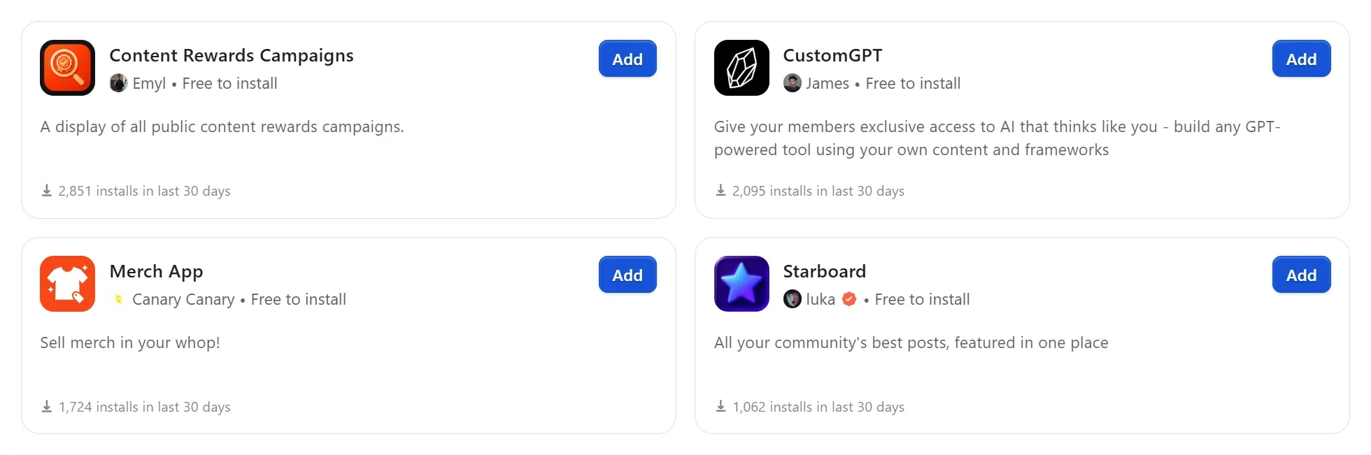Image resolution: width=1371 pixels, height=455 pixels.
Task: Add the Merch App
Action: pos(627,275)
